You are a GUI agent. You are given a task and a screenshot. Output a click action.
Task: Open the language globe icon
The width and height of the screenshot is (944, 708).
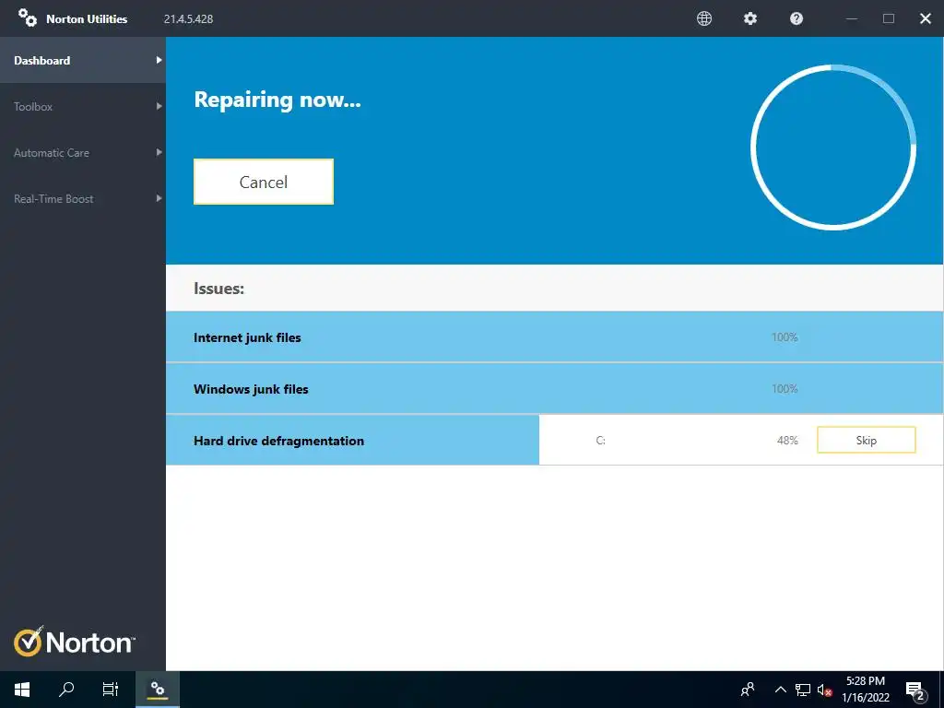703,18
